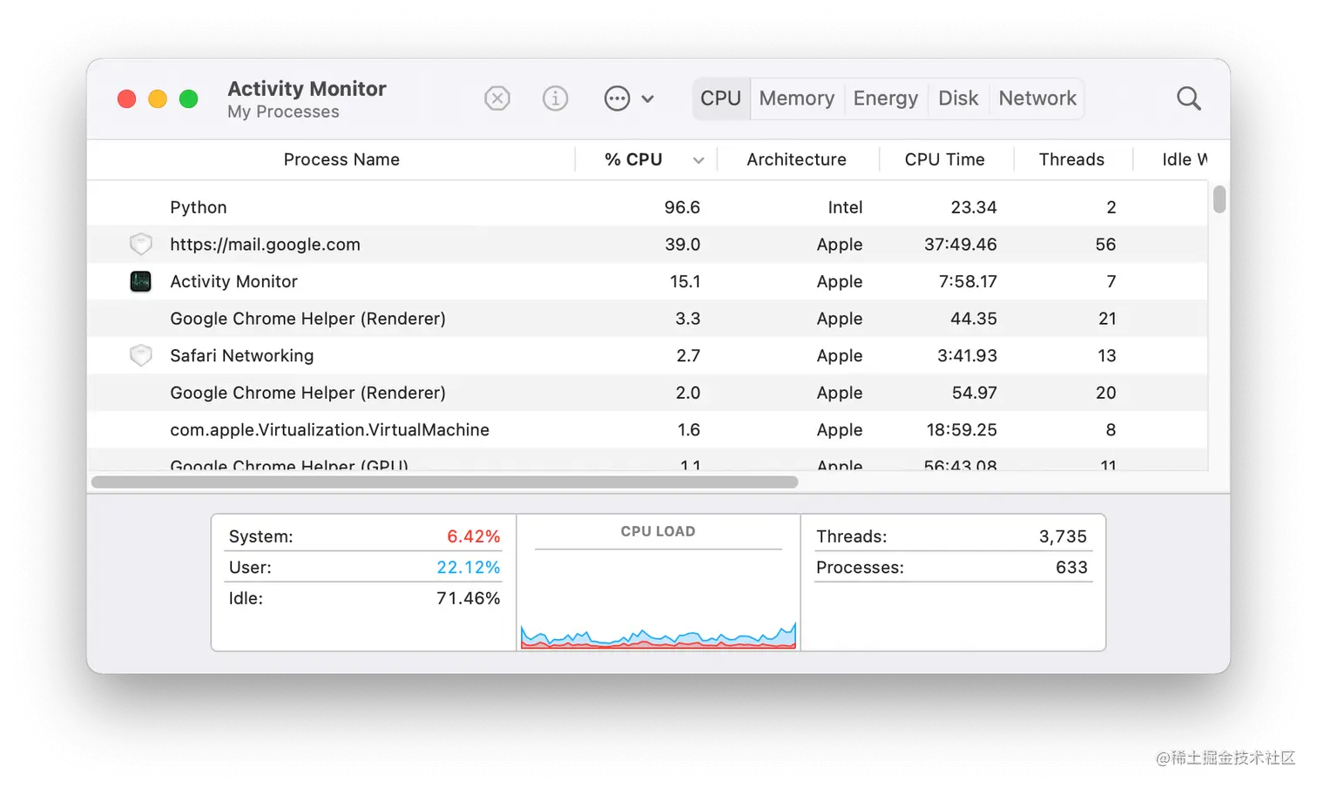Click the 39.0 CPU value cell
Viewport: 1317px width, 788px height.
tap(682, 245)
